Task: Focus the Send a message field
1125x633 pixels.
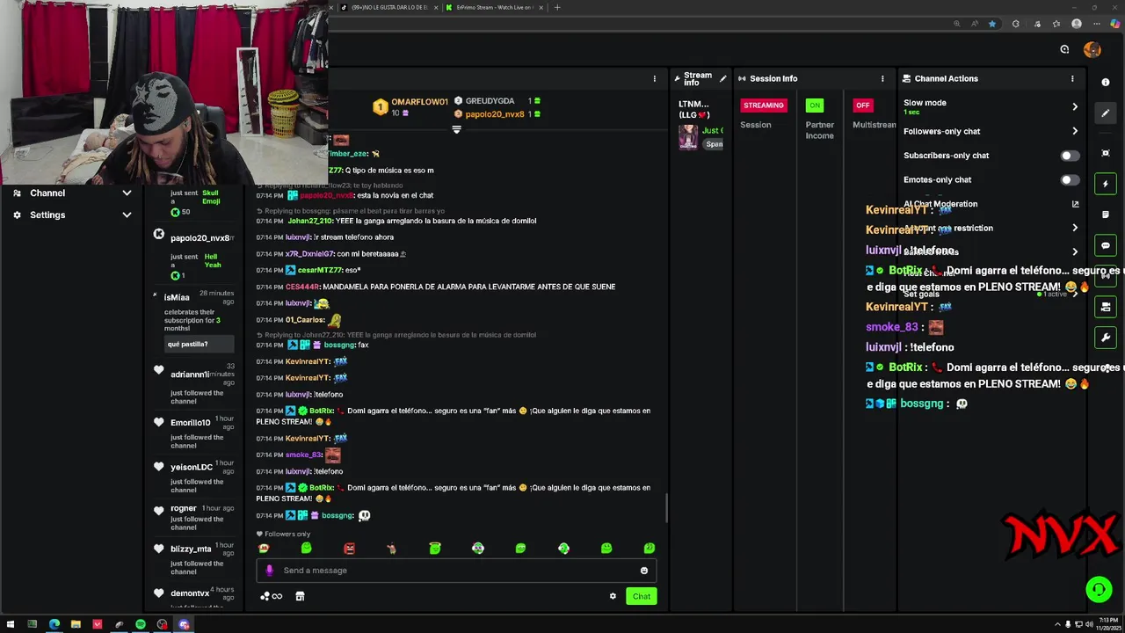Action: click(x=456, y=571)
